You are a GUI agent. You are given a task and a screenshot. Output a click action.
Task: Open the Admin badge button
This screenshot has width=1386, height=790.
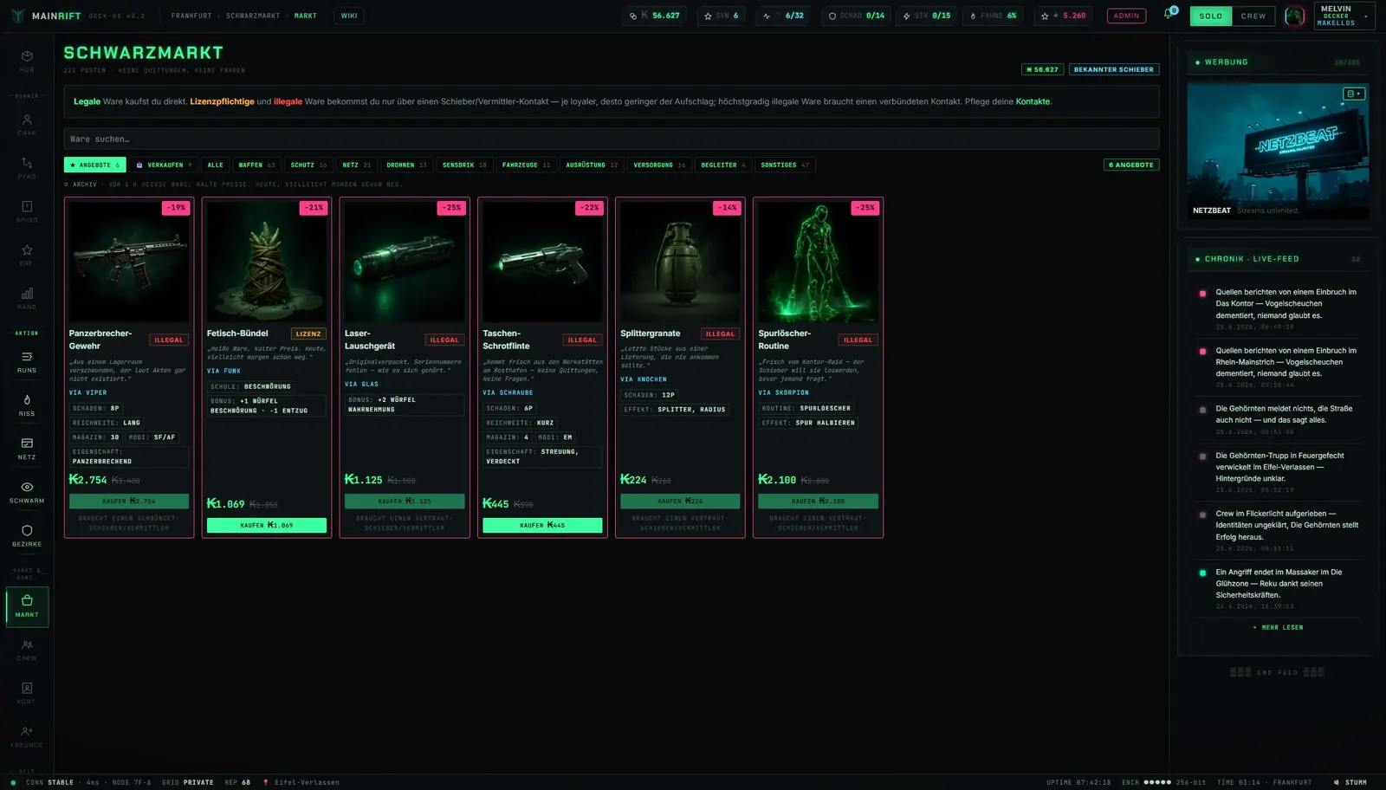coord(1126,16)
